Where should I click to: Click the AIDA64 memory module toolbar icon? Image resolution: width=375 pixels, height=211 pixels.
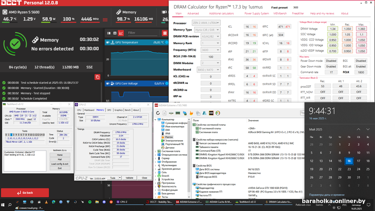[x=178, y=113]
